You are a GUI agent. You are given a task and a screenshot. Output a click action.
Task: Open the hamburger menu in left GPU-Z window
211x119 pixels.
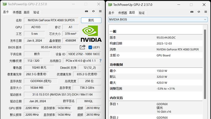click(x=100, y=11)
